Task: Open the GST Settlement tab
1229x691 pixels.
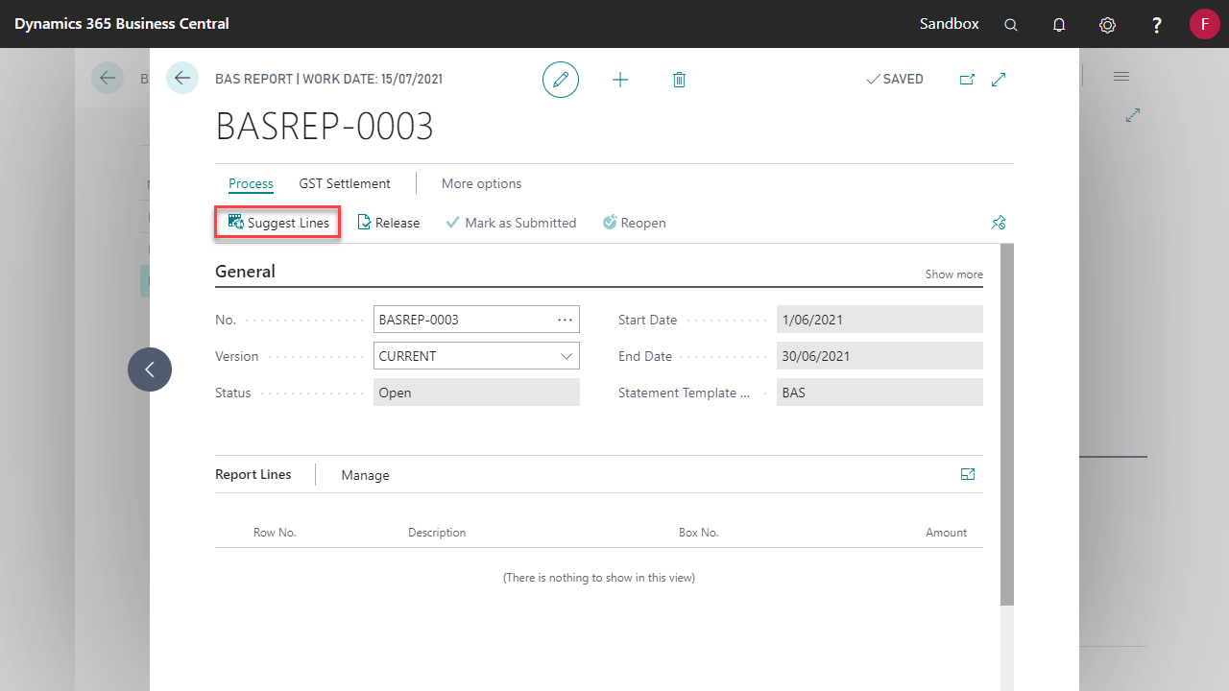Action: [345, 183]
